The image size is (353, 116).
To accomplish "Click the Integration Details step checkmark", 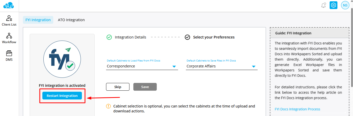I will 109,37.
